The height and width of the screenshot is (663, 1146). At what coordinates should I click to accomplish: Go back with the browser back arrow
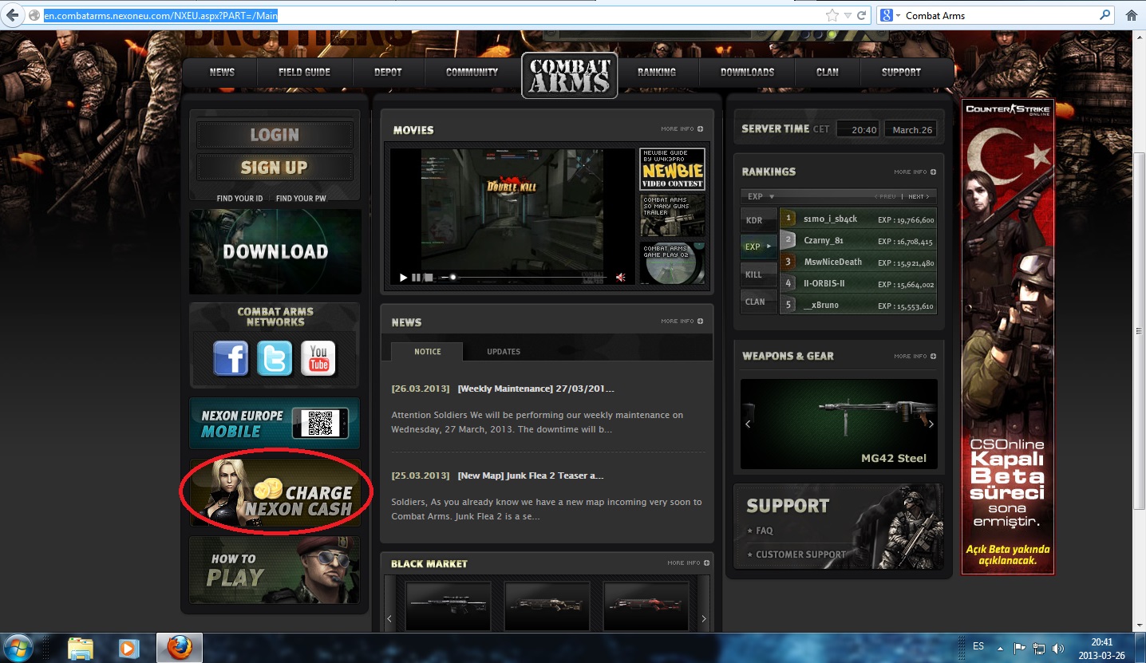pyautogui.click(x=12, y=15)
